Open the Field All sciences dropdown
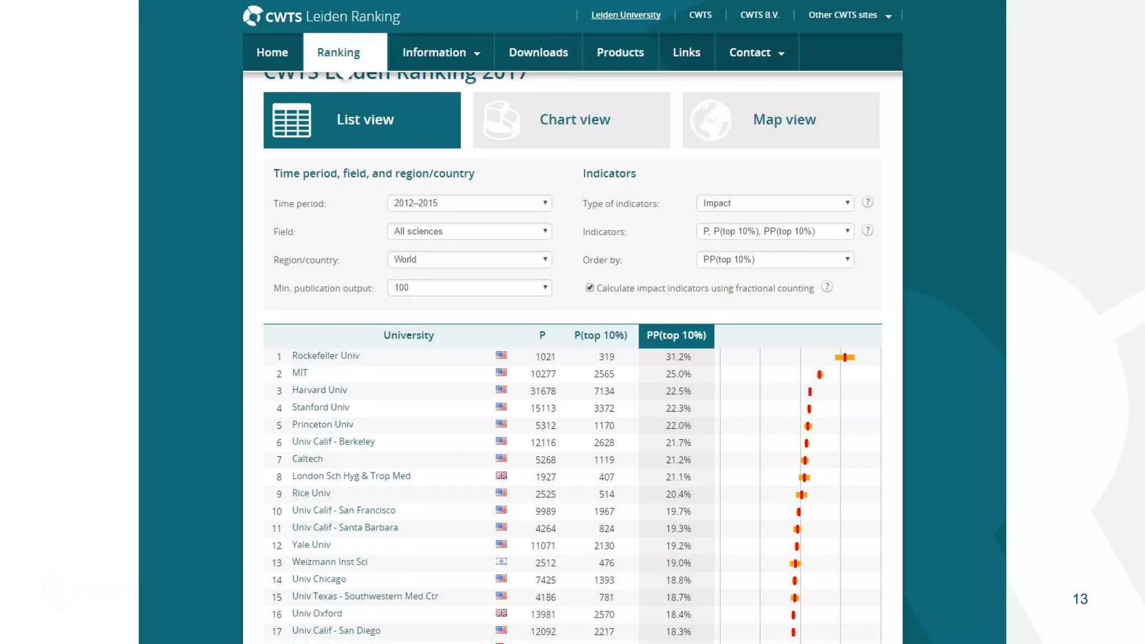Viewport: 1145px width, 644px height. click(469, 231)
